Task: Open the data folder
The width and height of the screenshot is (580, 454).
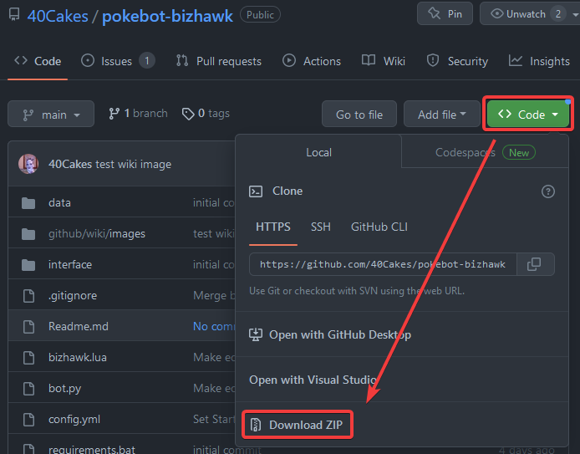Action: [59, 203]
